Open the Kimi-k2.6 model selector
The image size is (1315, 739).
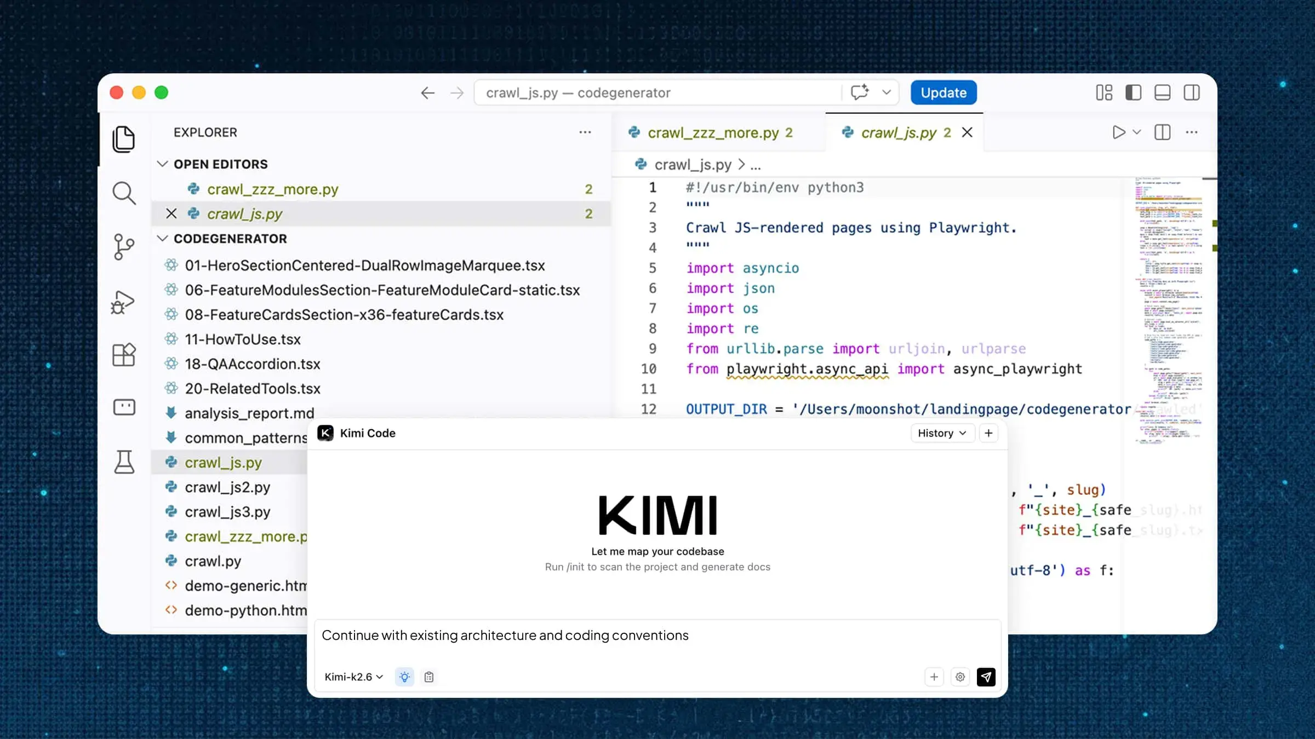[353, 677]
